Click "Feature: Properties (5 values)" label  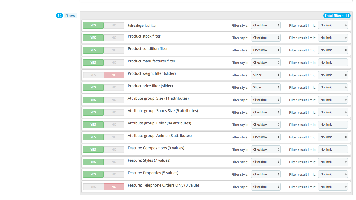(x=153, y=173)
